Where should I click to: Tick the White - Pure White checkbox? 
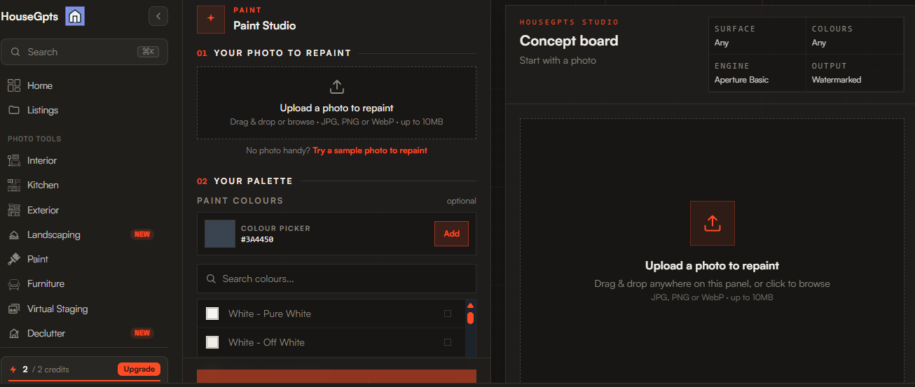[x=448, y=314]
